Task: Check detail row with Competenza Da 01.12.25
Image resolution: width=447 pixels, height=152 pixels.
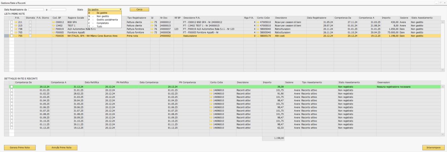Action: pos(12,128)
